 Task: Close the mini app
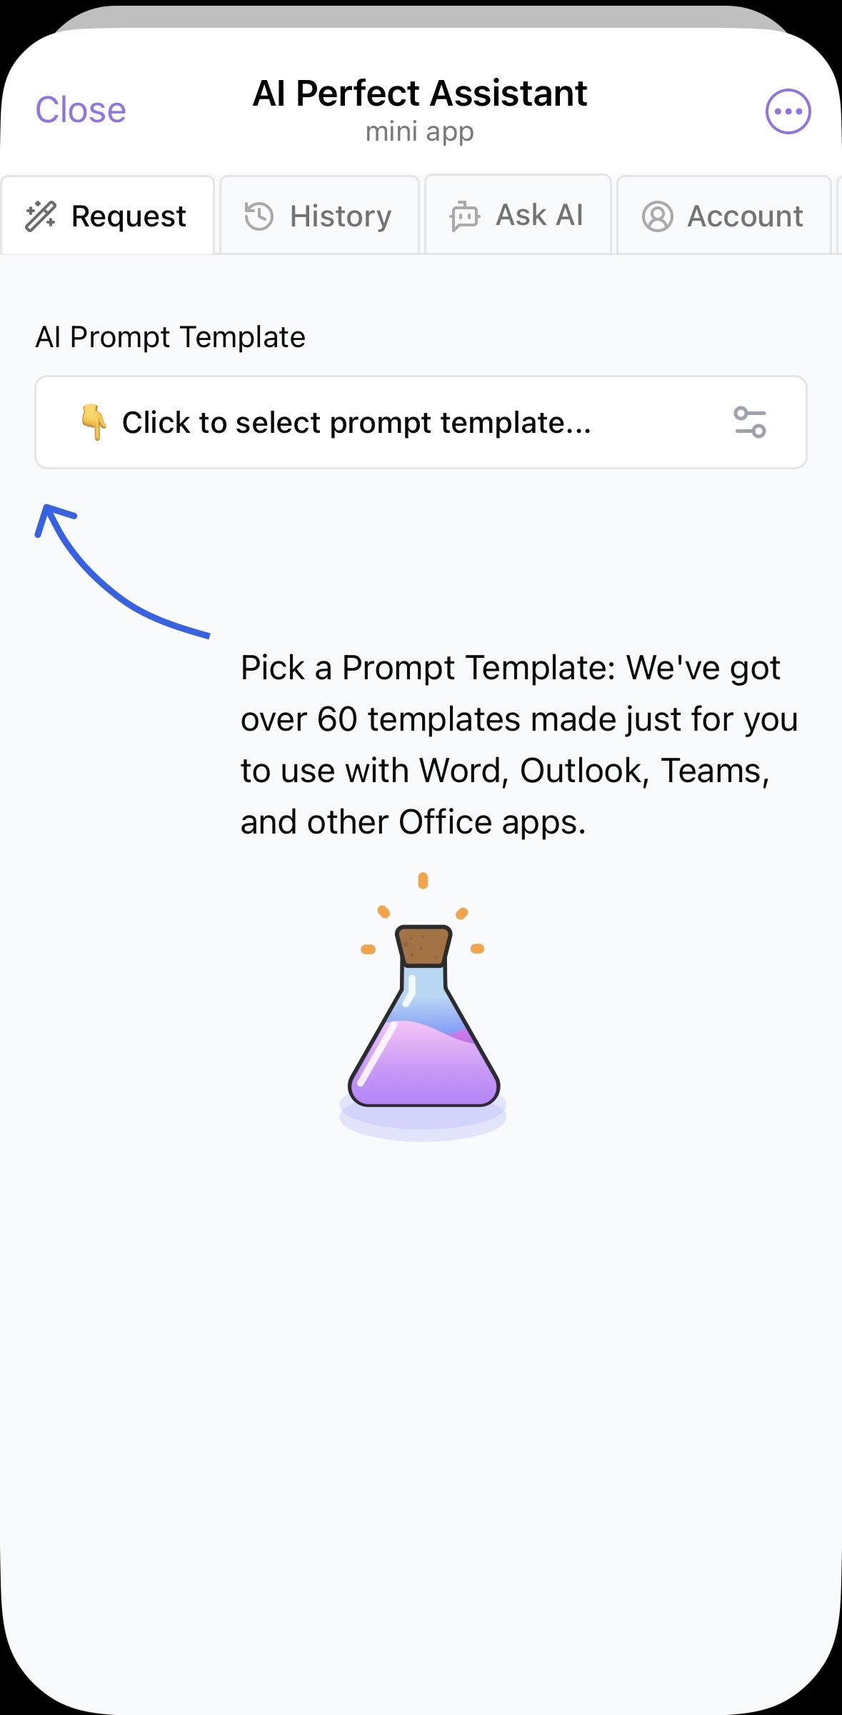click(81, 110)
